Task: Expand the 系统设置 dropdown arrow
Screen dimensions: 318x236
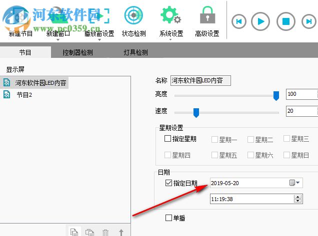Action: 170,40
